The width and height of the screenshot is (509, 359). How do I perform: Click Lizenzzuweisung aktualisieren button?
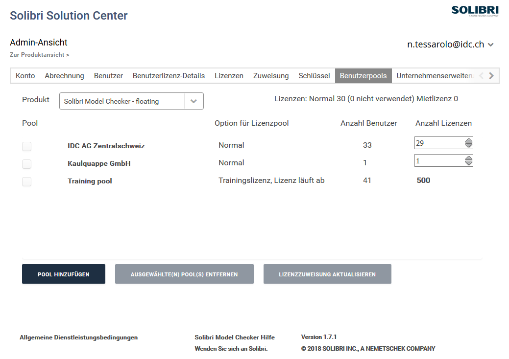(x=327, y=274)
